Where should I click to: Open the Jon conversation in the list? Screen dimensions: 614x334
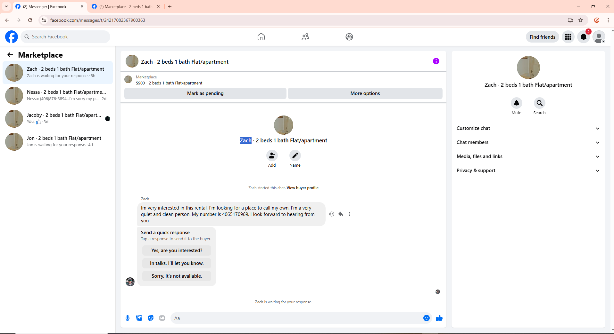tap(58, 141)
